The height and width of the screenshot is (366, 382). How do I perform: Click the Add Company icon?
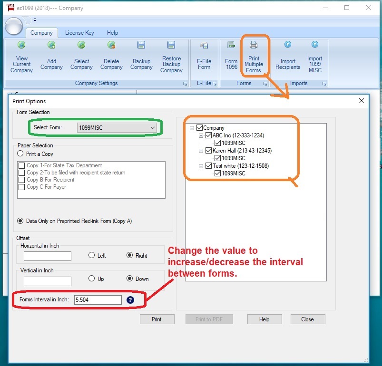point(51,46)
